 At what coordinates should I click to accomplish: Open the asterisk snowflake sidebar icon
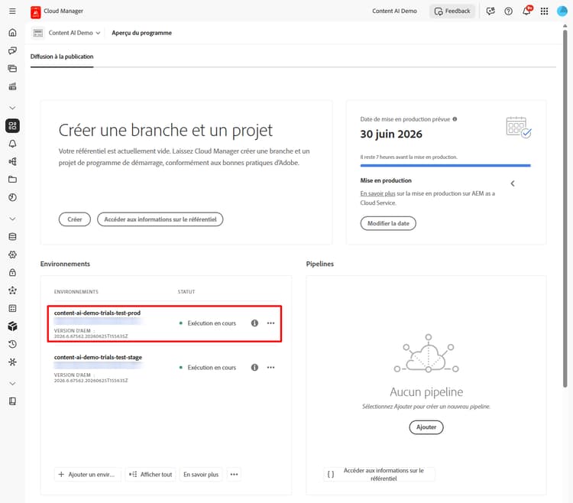pos(12,362)
